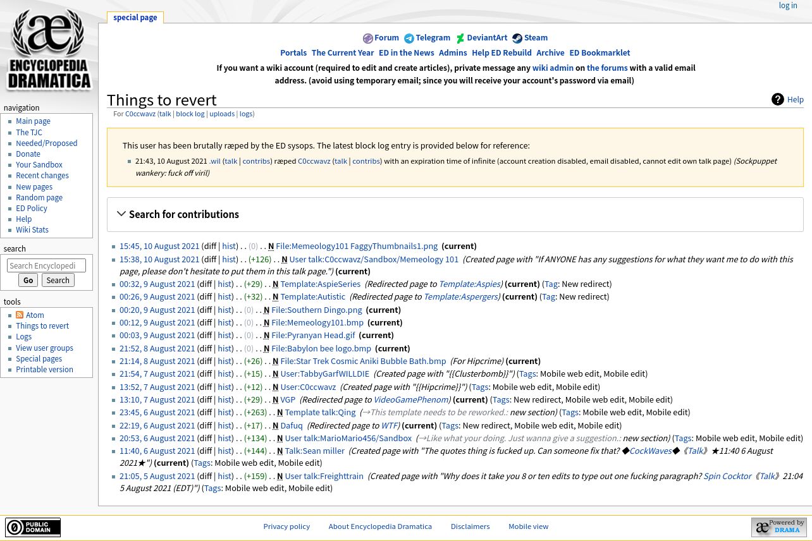The image size is (812, 541).
Task: Open User:TabbyGarfWILLDIE link
Action: tap(324, 374)
